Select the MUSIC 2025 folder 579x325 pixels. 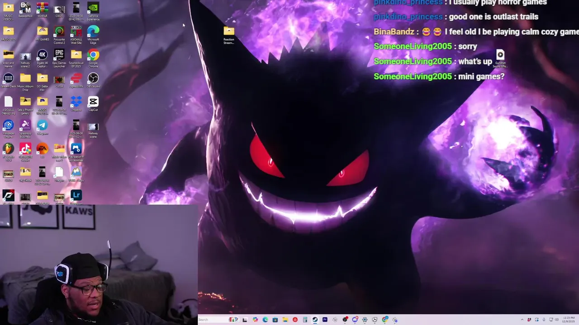pyautogui.click(x=8, y=34)
